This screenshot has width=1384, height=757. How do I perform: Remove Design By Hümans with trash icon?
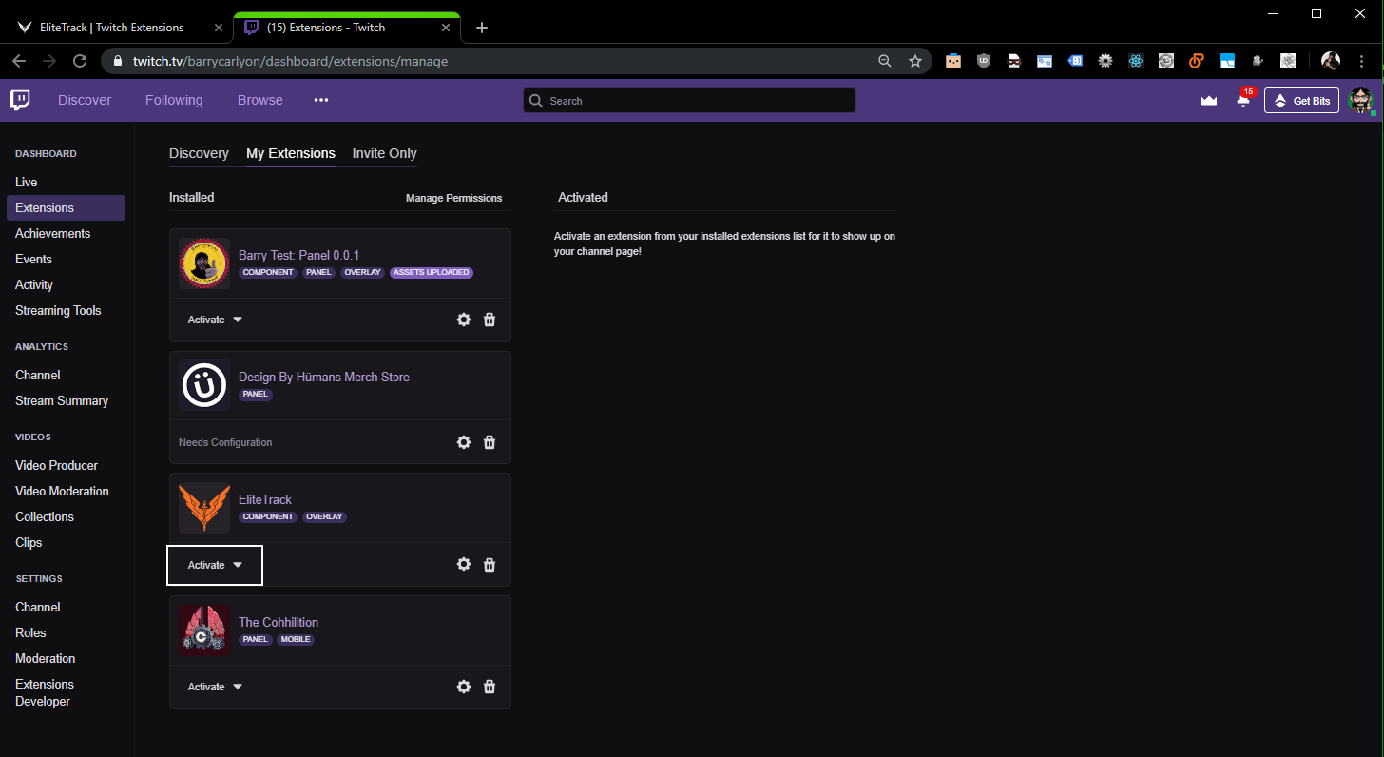(x=490, y=442)
